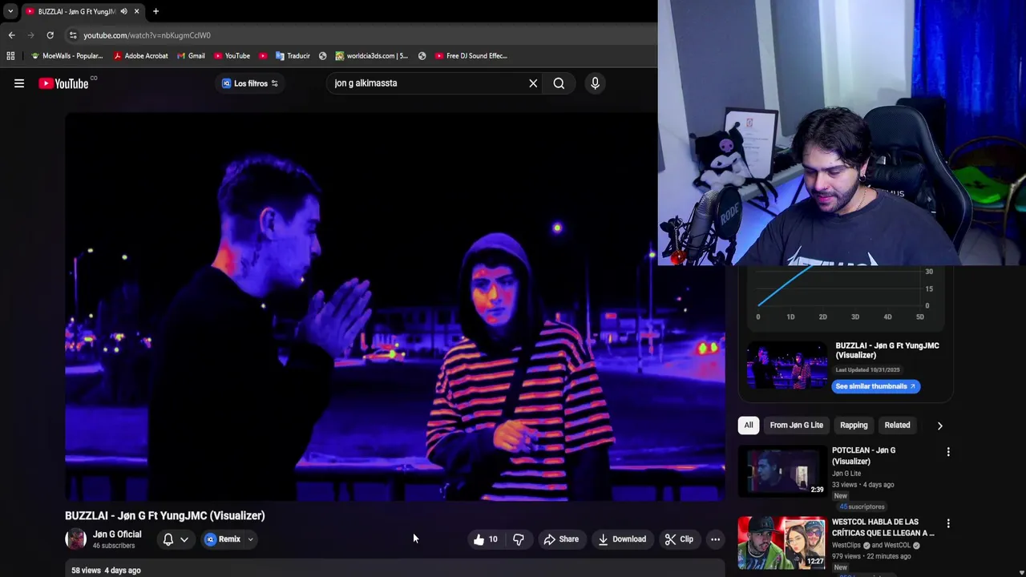Screen dimensions: 1026x577
Task: Open WESTCOL HABLA DE LAS CRÍTICAS title
Action: coord(883,527)
